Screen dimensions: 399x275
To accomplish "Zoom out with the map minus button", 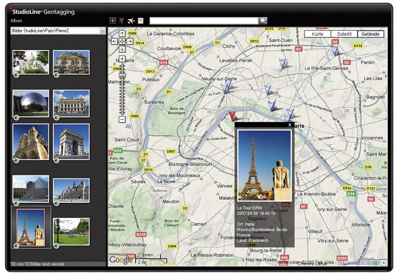I will (x=122, y=119).
